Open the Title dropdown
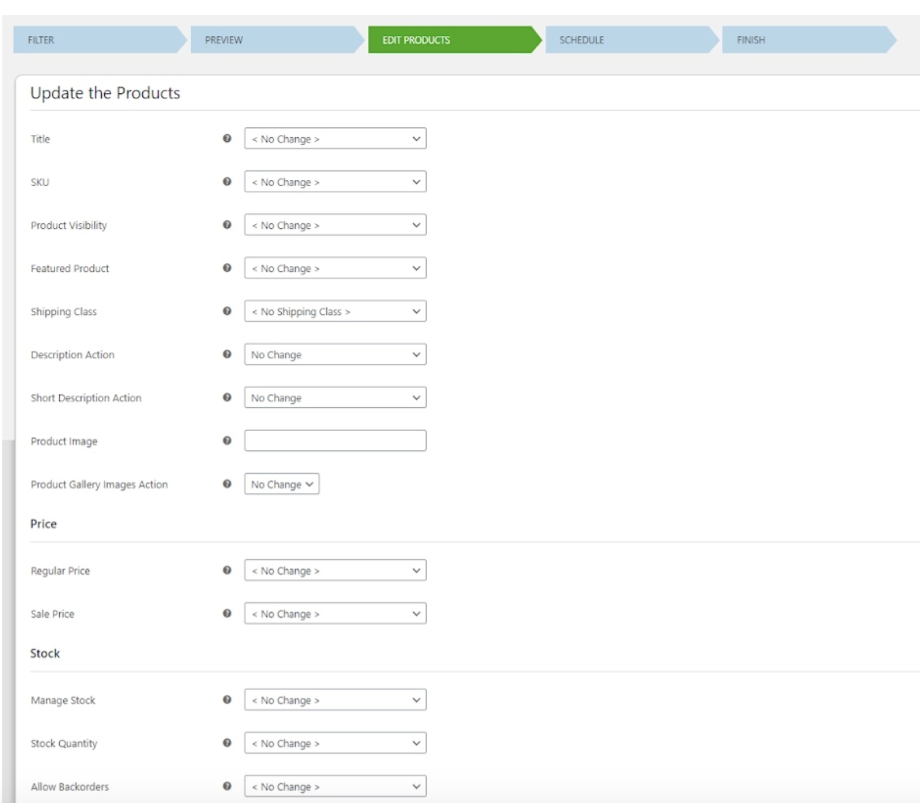Viewport: 920px width, 803px height. 335,138
